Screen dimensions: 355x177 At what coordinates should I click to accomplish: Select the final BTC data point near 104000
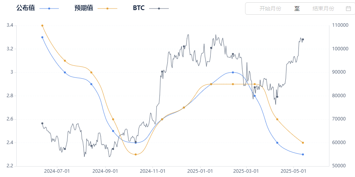[303, 40]
